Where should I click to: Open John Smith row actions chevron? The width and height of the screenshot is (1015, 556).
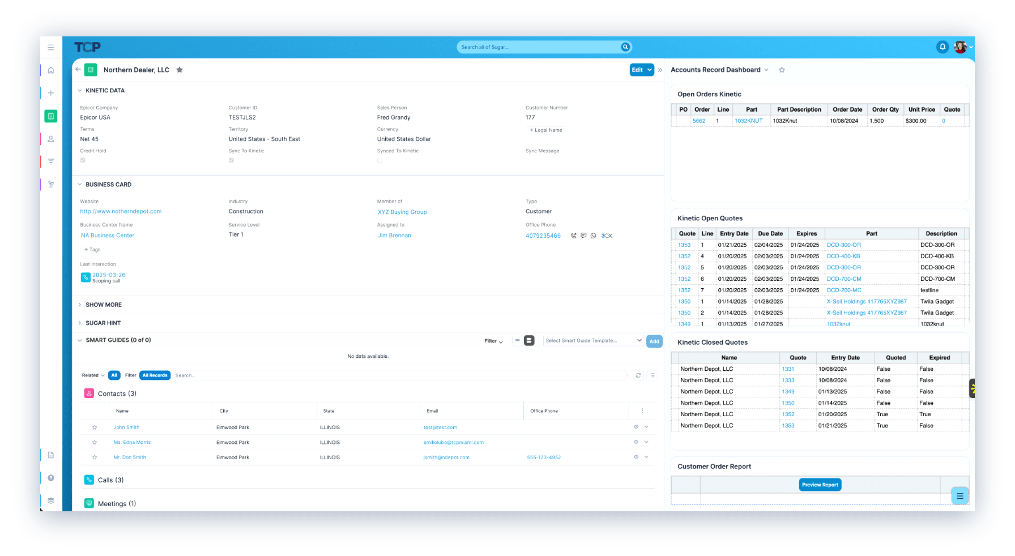(x=646, y=427)
